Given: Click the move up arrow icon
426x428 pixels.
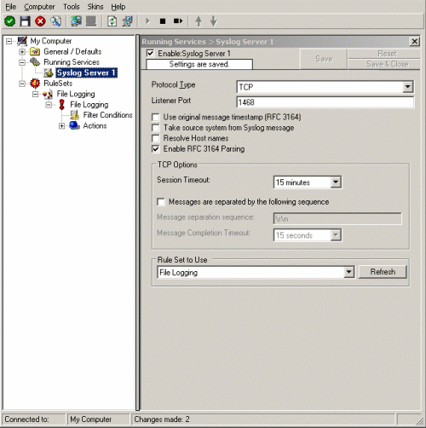Looking at the screenshot, I should 199,21.
